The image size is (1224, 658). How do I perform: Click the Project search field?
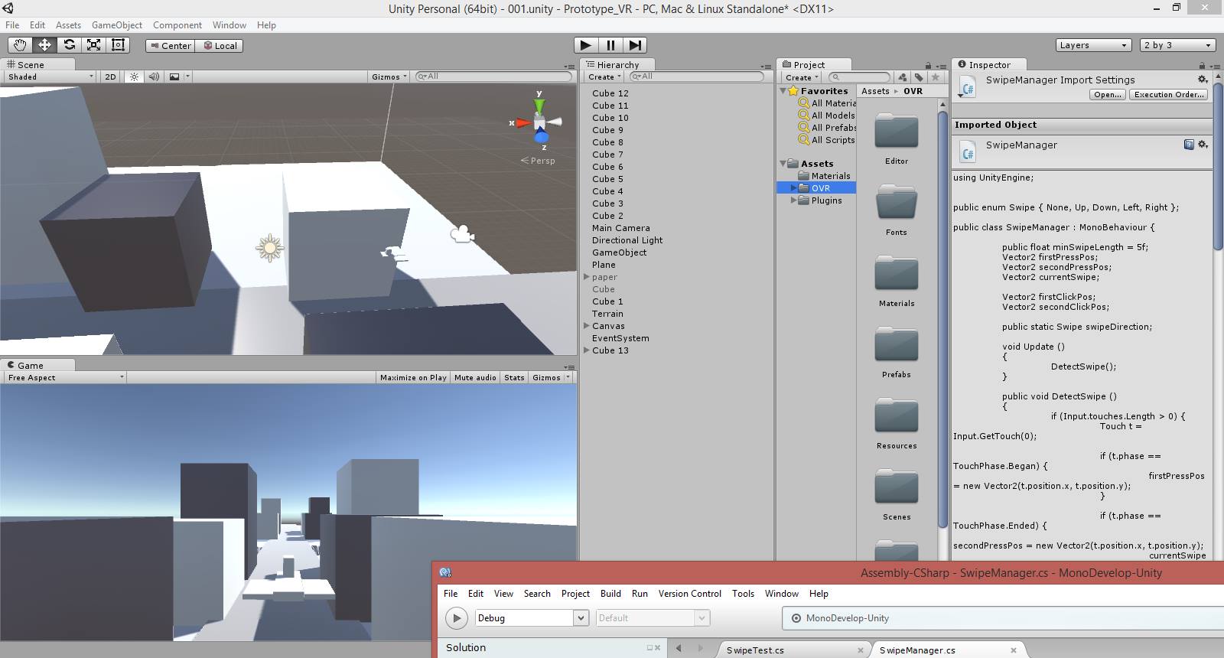(x=860, y=77)
